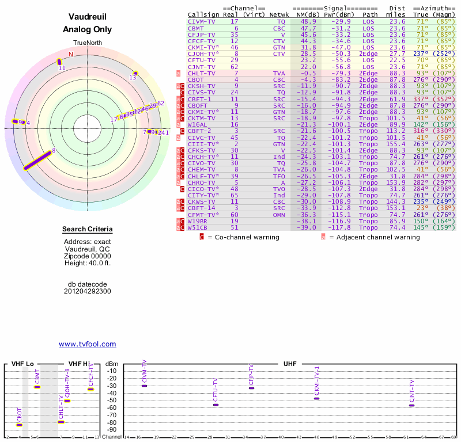Click the CIVM-TV signal marker in the UHF chart
This screenshot has height=442, width=461.
coord(144,386)
